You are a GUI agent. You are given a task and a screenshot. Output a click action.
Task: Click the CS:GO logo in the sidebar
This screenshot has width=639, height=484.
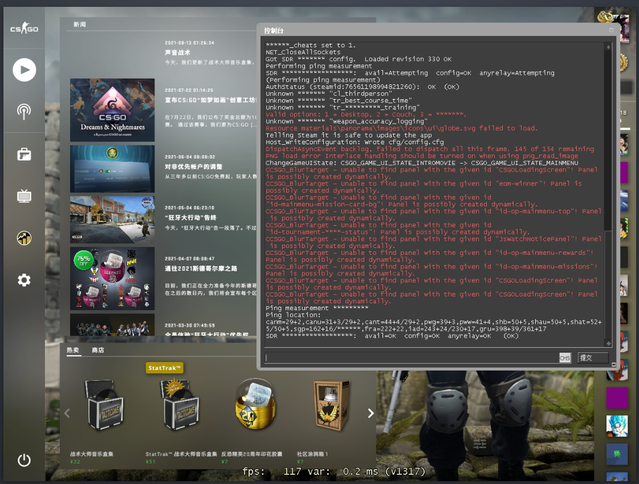click(24, 29)
